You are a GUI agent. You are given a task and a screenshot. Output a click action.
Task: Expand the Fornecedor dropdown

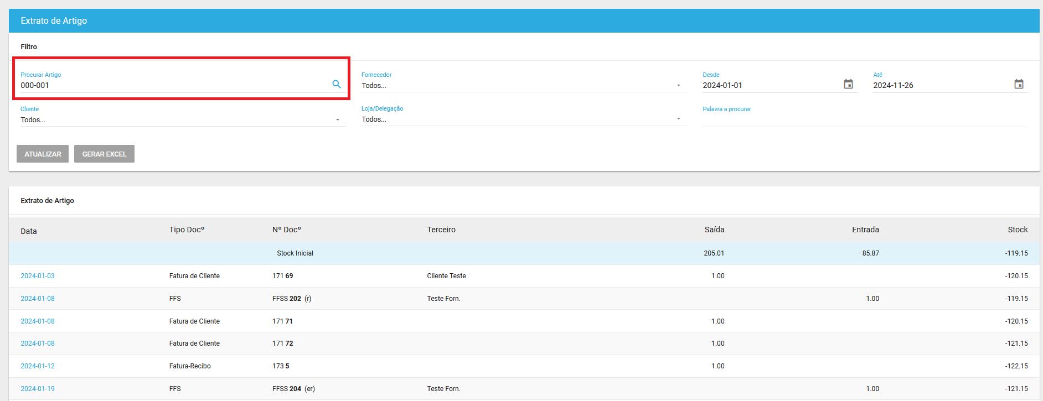pos(524,85)
